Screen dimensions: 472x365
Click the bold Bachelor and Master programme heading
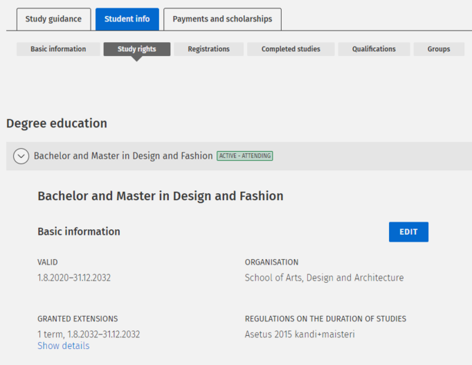pos(161,196)
